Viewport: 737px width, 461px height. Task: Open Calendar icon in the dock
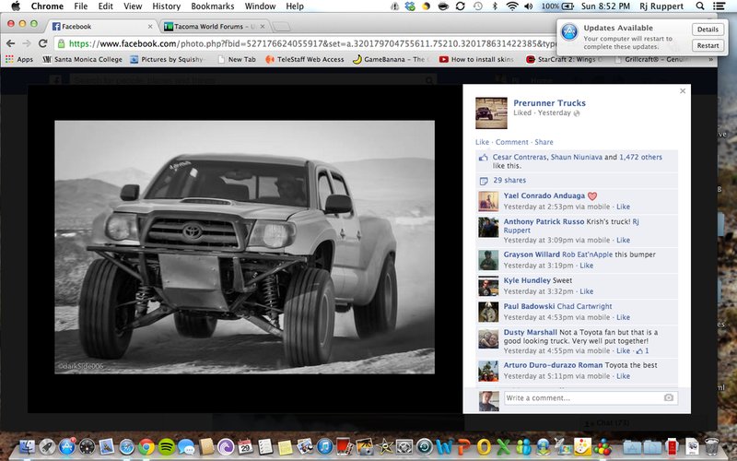point(245,446)
